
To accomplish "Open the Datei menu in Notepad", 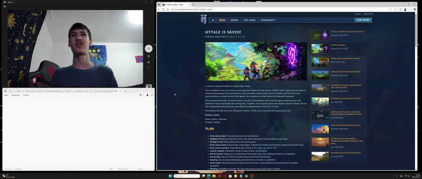I will point(6,95).
